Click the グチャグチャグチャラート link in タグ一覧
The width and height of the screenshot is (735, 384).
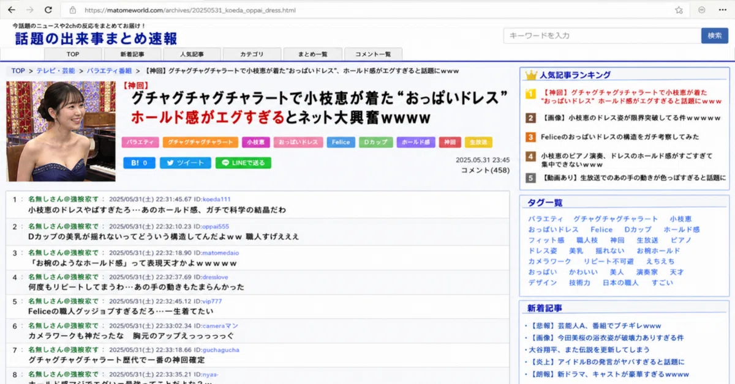click(x=616, y=219)
